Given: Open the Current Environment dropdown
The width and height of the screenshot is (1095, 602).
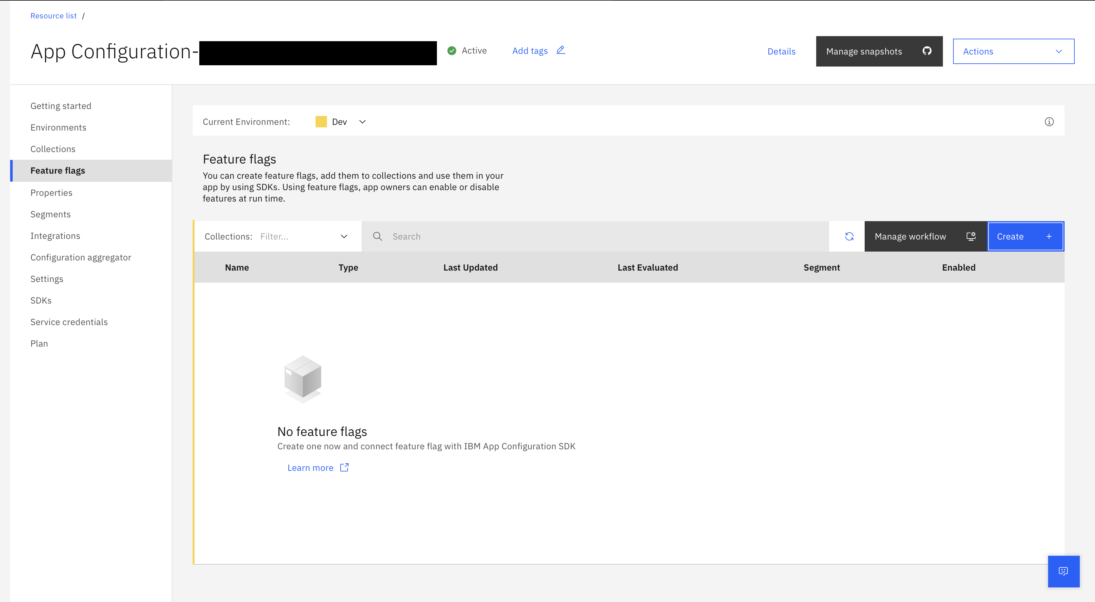Looking at the screenshot, I should (x=362, y=122).
